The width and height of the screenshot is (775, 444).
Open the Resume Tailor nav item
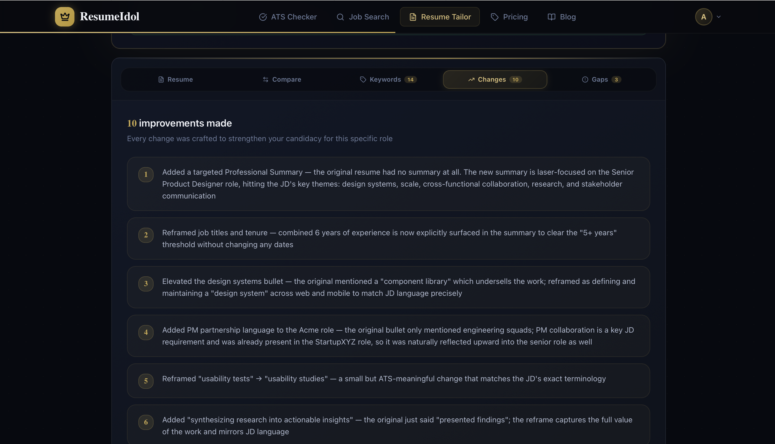pos(439,17)
